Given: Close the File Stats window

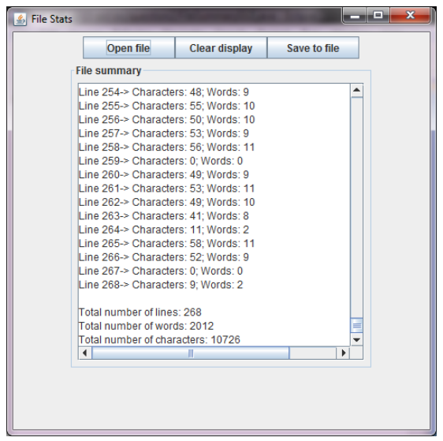Looking at the screenshot, I should pos(410,16).
